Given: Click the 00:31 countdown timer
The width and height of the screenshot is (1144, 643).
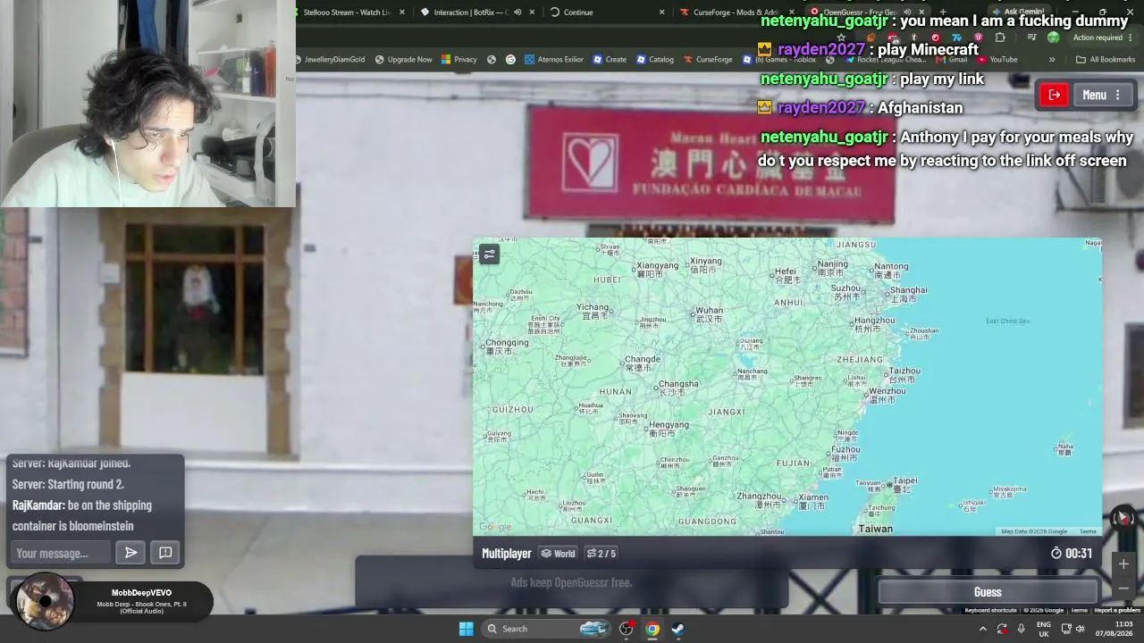Looking at the screenshot, I should pos(1072,554).
